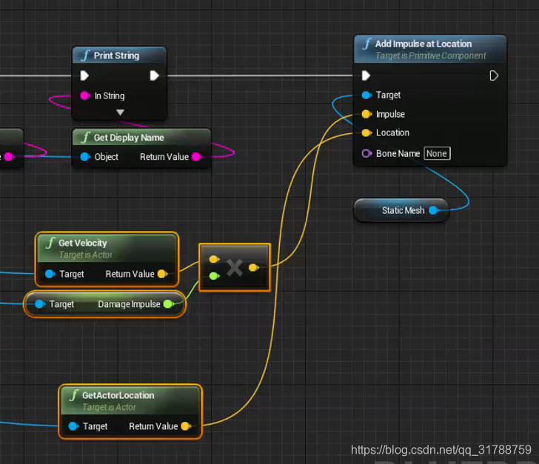Viewport: 539px width, 464px height.
Task: Click Print String input execution pin
Action: (84, 75)
